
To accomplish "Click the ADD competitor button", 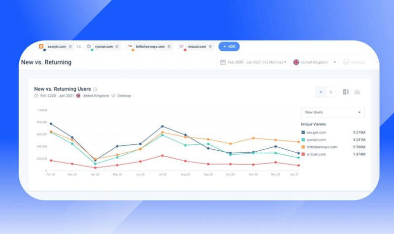I will [229, 46].
